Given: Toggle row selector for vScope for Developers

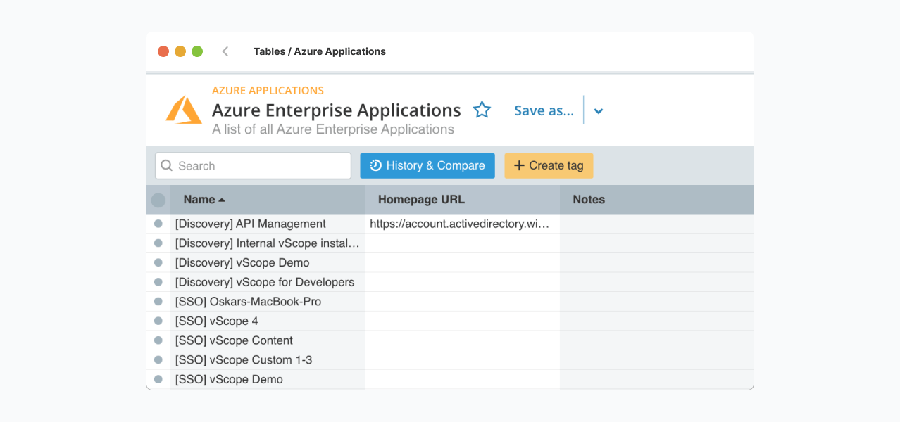Looking at the screenshot, I should click(x=158, y=282).
